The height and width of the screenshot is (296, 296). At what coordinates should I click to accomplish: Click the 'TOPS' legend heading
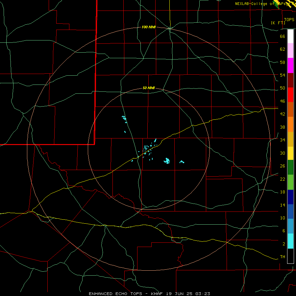(x=289, y=19)
